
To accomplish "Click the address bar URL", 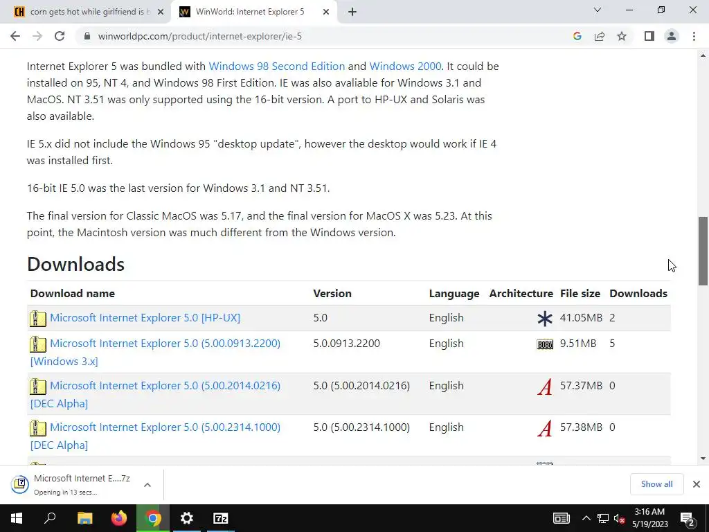I will tap(200, 36).
